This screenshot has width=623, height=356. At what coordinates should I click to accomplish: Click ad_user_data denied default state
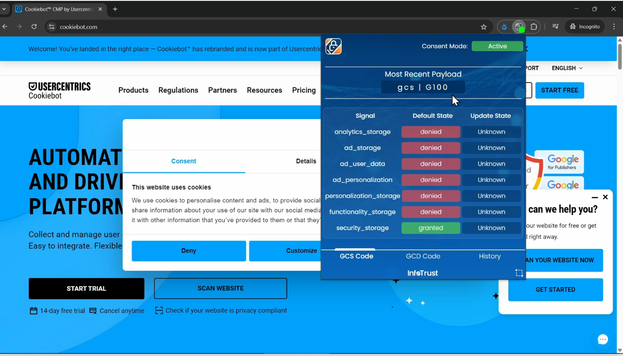(x=431, y=164)
